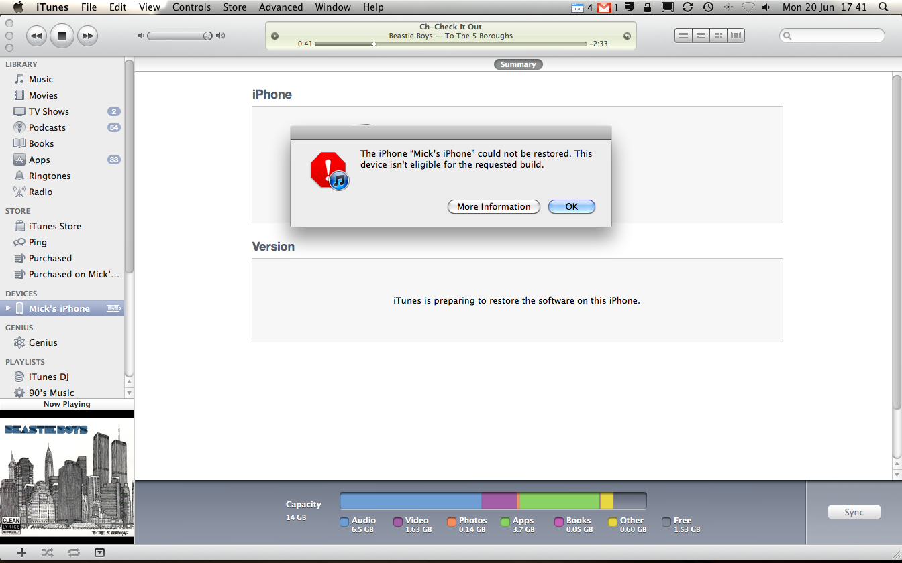The width and height of the screenshot is (902, 563).
Task: Click the maximum volume speaker icon
Action: 221,36
